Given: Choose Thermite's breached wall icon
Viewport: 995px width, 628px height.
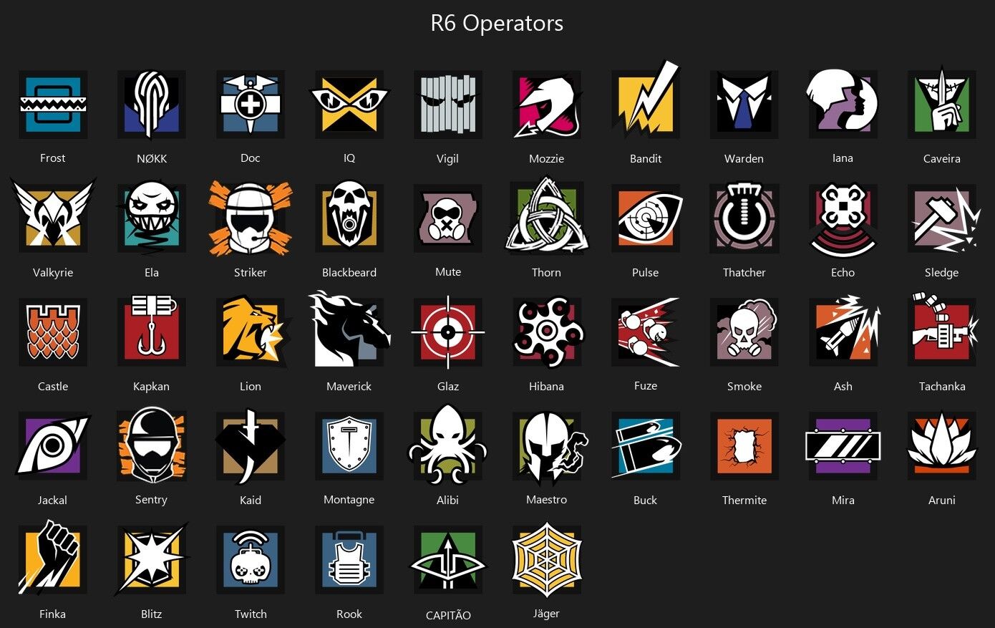Looking at the screenshot, I should [x=744, y=446].
